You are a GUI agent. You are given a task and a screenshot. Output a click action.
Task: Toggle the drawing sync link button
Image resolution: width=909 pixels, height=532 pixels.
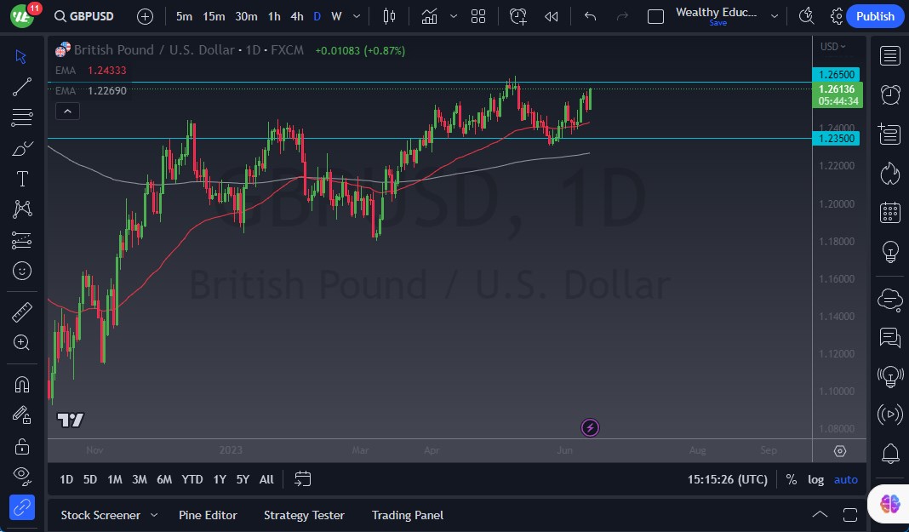tap(21, 507)
